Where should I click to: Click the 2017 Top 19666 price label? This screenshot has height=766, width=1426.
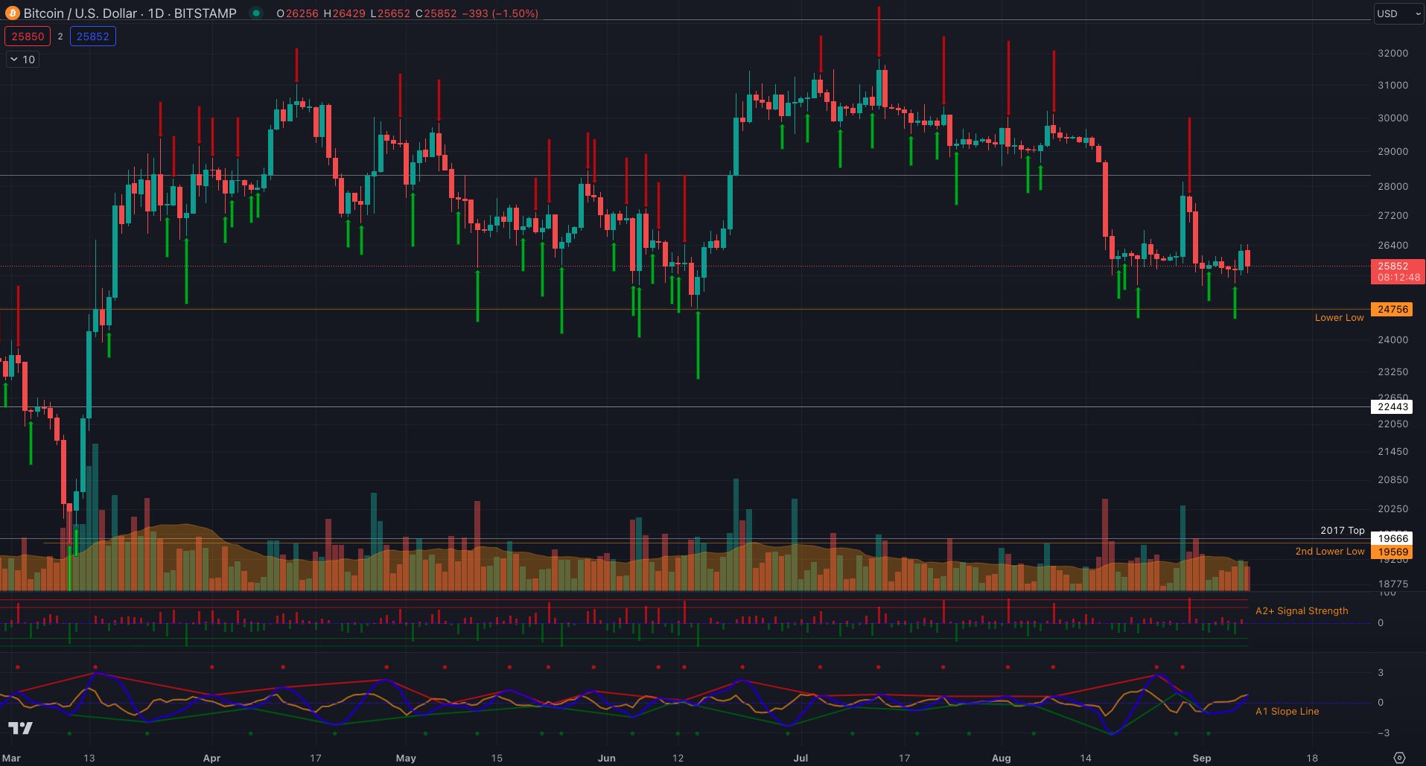click(x=1392, y=538)
